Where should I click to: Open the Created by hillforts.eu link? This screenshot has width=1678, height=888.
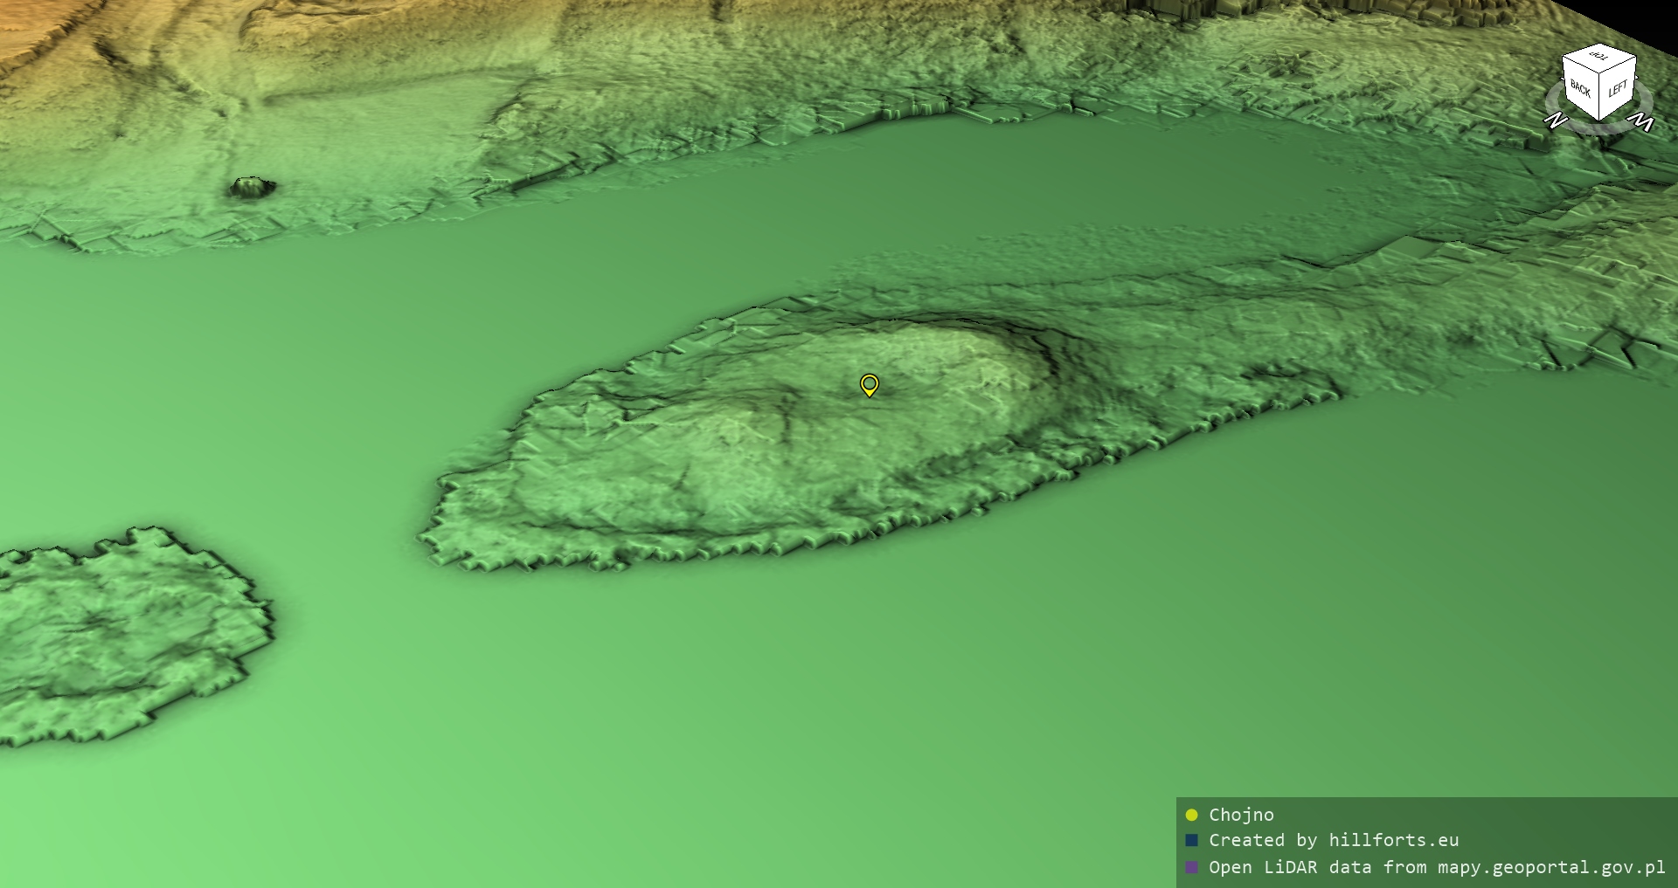click(x=1333, y=841)
